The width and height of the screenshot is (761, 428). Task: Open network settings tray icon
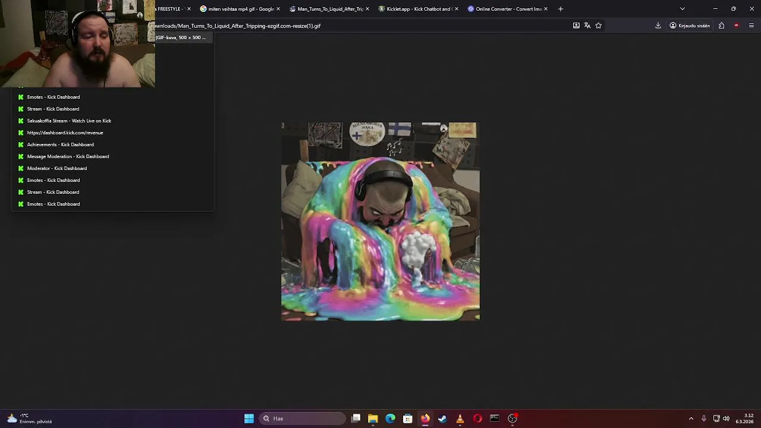716,418
